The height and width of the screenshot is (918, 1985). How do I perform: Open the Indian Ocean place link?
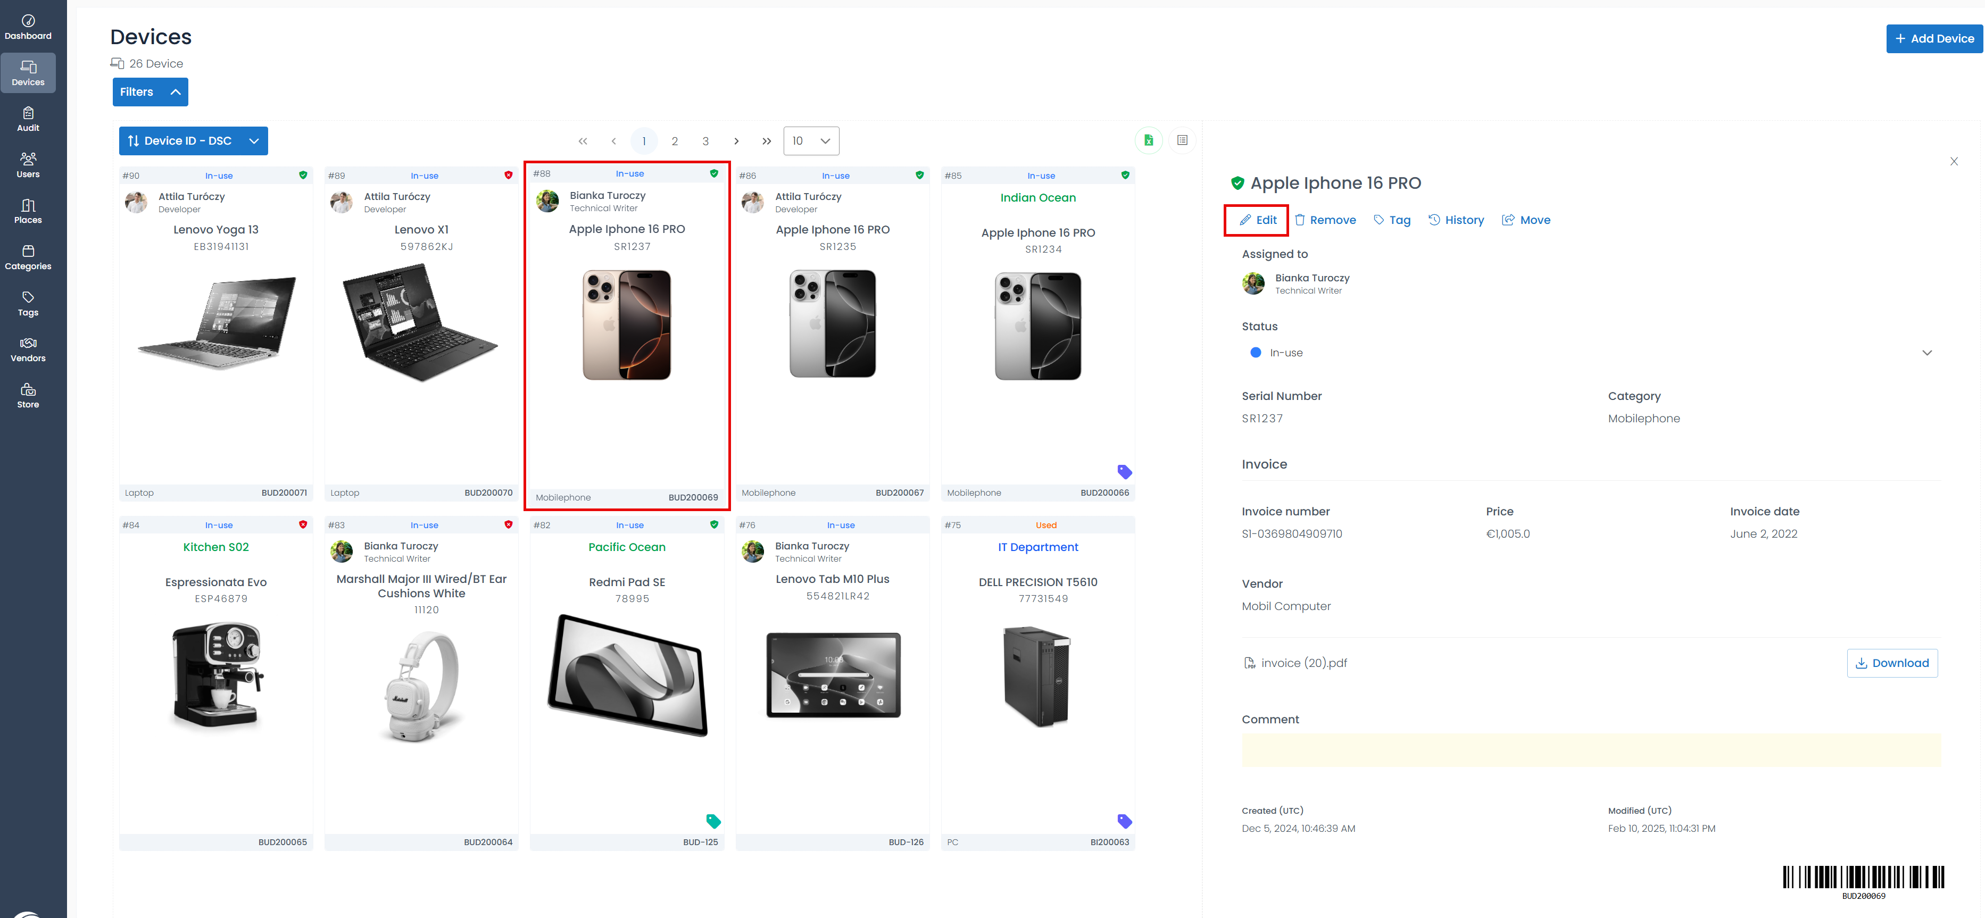coord(1037,198)
